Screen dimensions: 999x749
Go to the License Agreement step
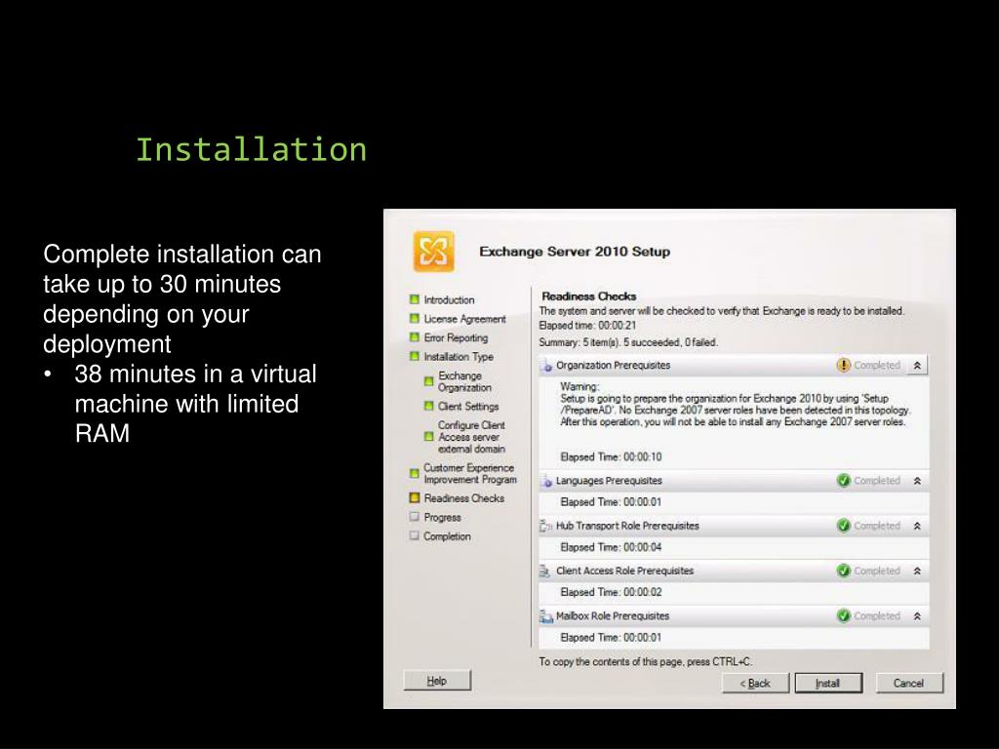(465, 319)
